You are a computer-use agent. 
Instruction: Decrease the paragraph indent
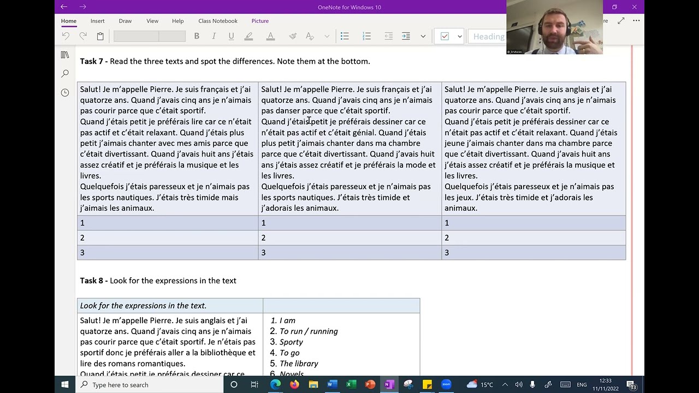click(x=388, y=36)
